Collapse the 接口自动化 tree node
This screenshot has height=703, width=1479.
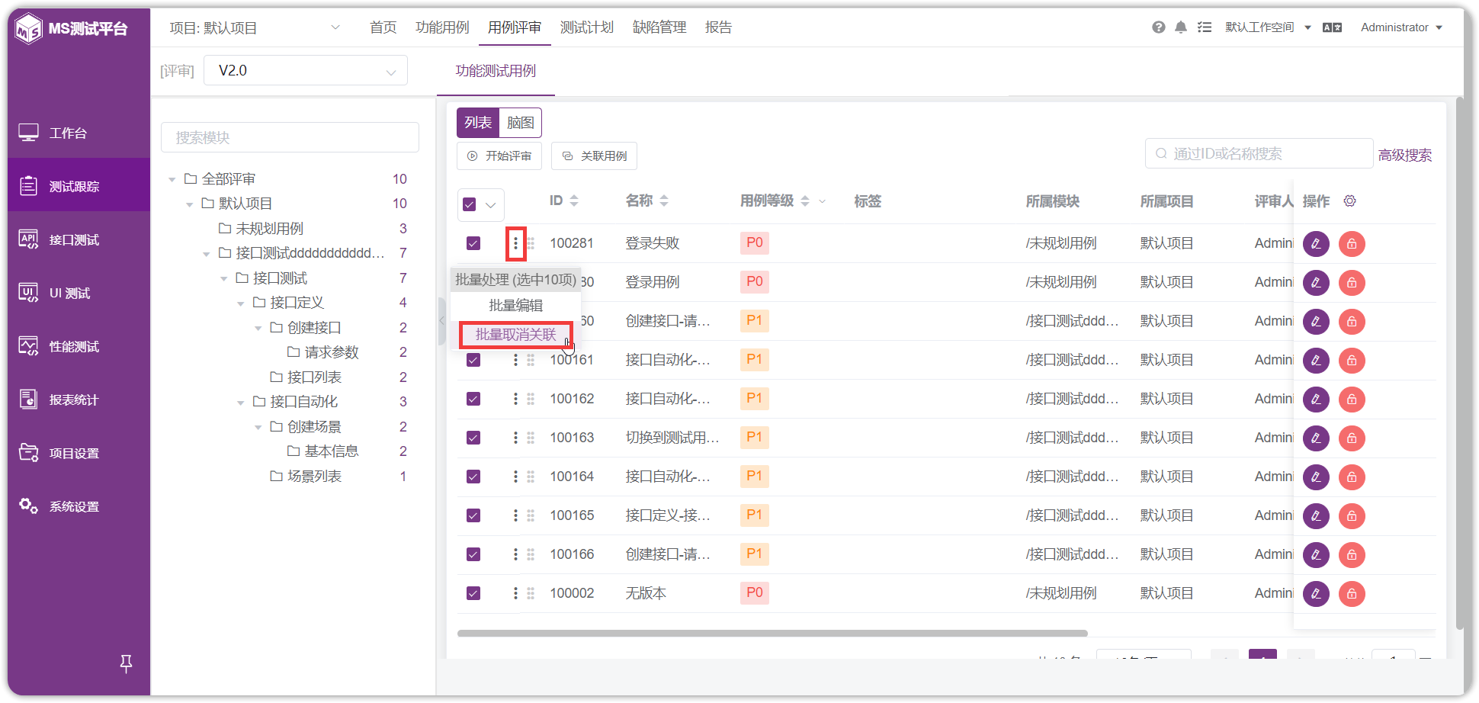tap(241, 403)
